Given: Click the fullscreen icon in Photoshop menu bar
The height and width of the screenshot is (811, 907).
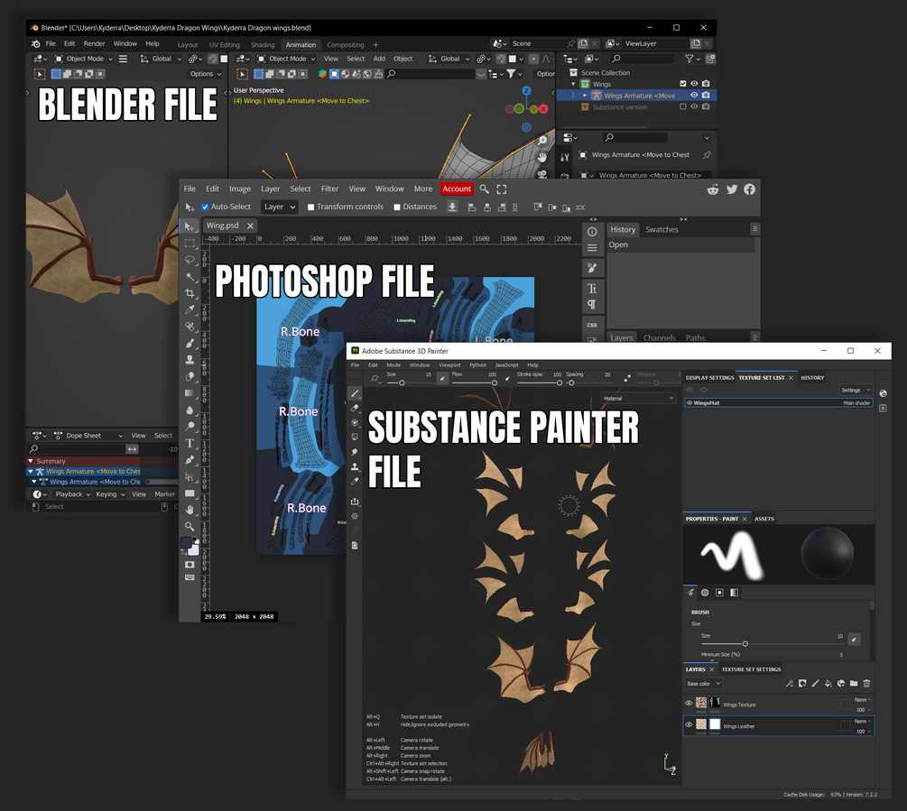Looking at the screenshot, I should [502, 189].
